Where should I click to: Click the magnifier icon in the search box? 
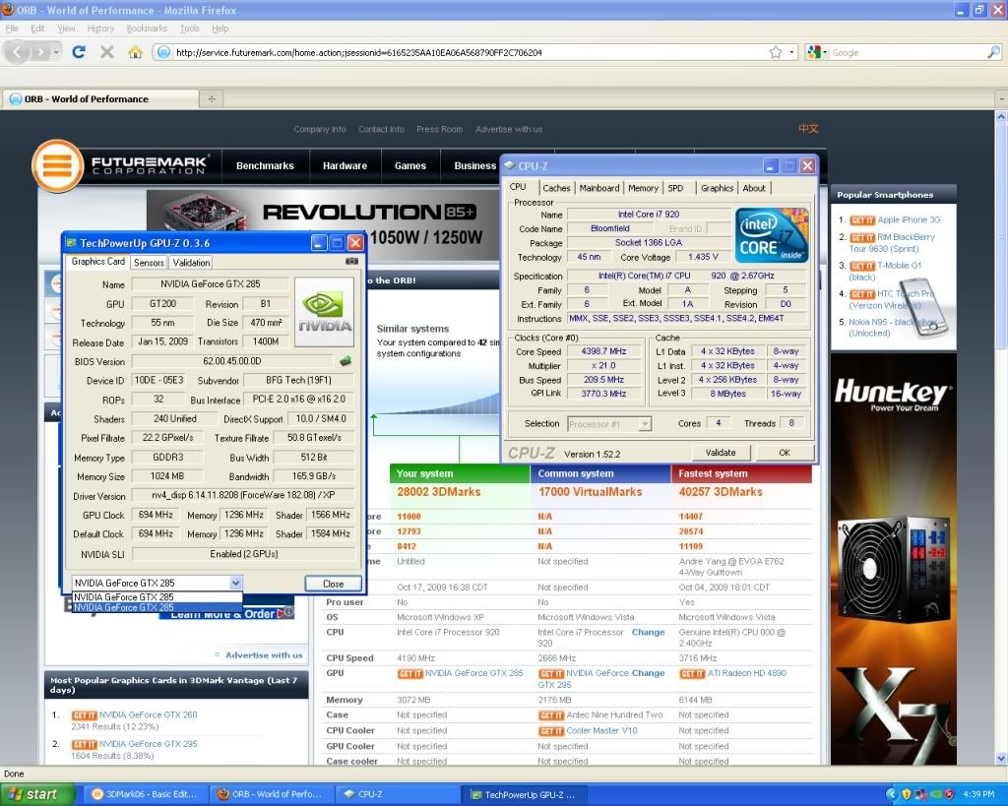click(993, 52)
